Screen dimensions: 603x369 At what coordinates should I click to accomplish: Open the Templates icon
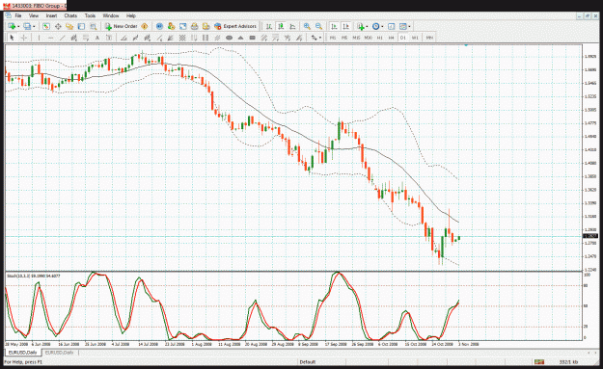tap(402, 26)
